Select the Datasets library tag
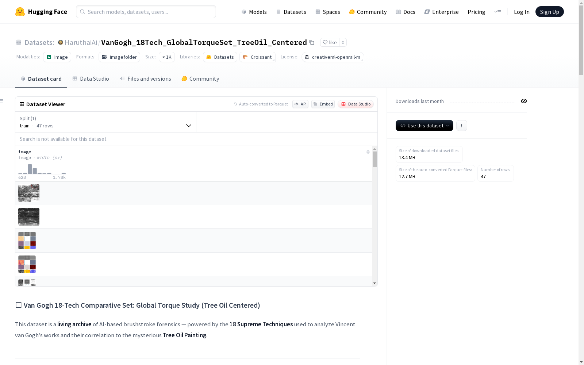The height and width of the screenshot is (365, 584). tap(220, 57)
